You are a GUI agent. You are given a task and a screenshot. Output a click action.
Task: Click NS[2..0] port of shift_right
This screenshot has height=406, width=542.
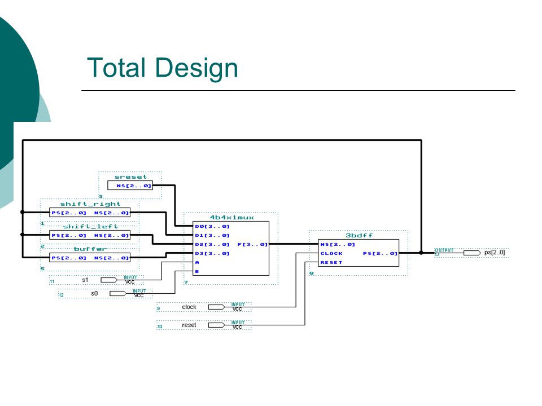point(112,213)
